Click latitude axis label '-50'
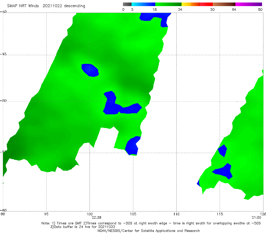Image resolution: width=266 pixels, height=233 pixels. coord(3,100)
